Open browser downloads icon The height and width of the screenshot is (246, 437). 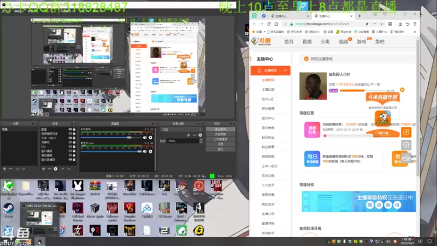(400, 24)
